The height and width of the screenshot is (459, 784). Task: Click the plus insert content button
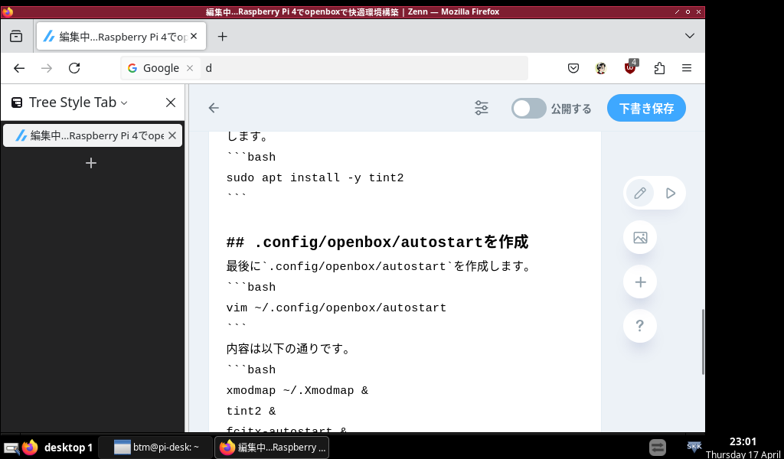[640, 282]
